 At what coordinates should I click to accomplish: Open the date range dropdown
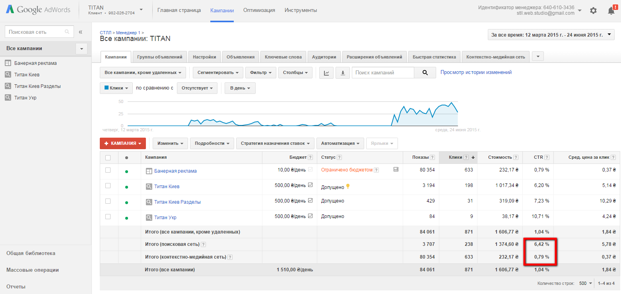tap(551, 35)
